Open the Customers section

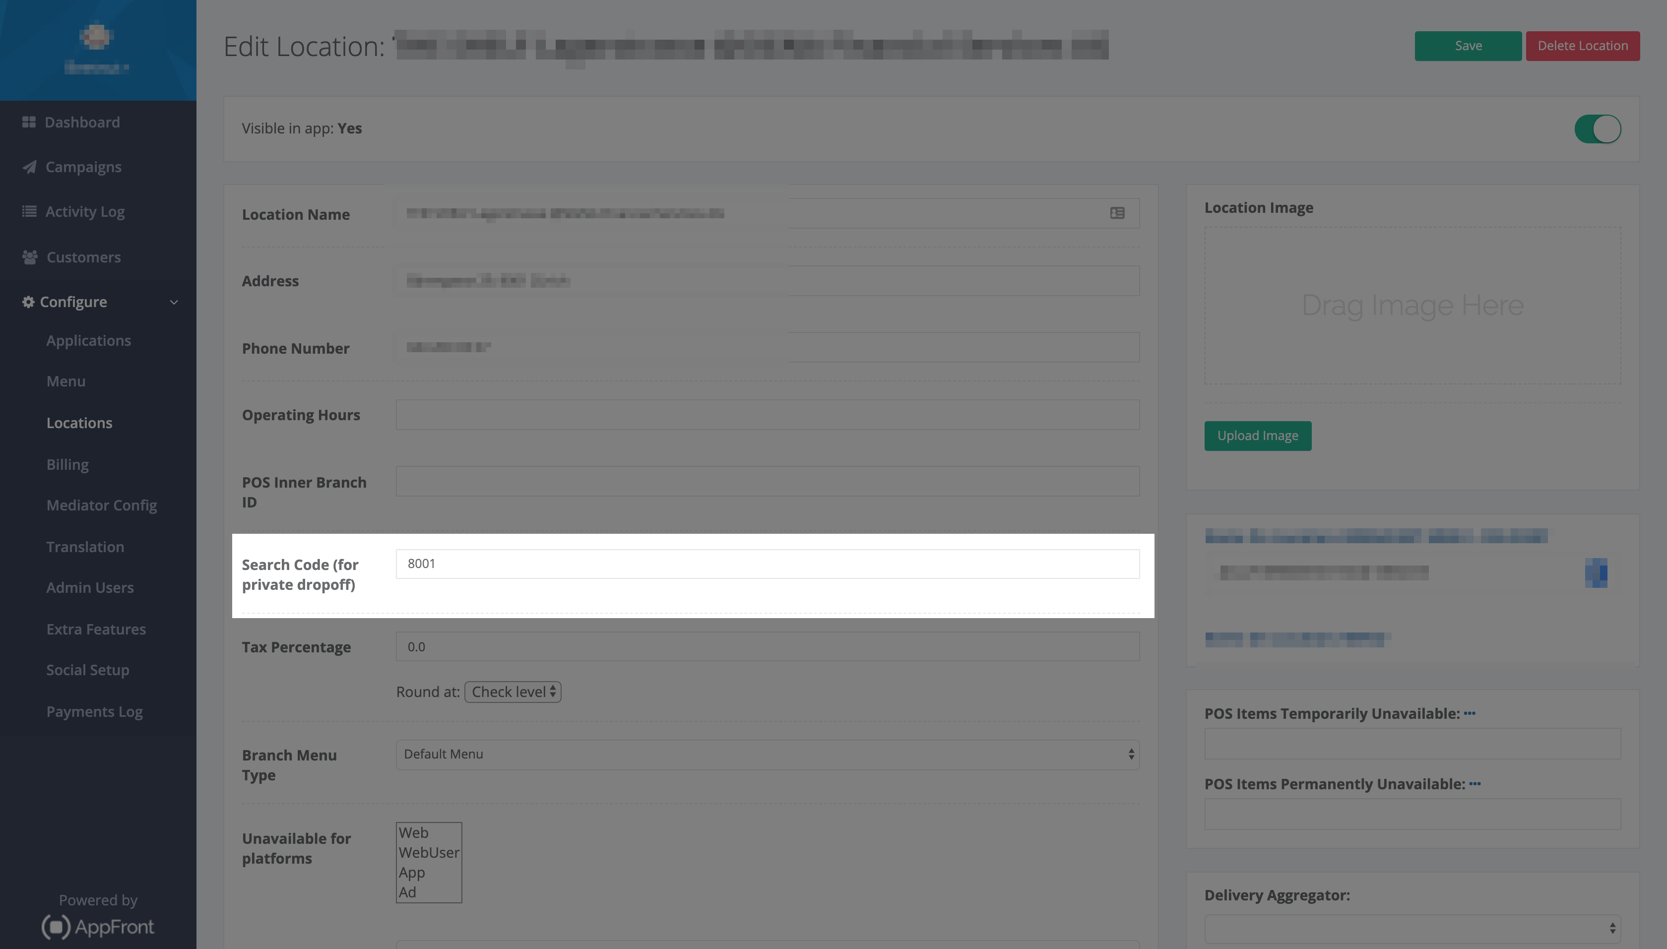point(83,257)
